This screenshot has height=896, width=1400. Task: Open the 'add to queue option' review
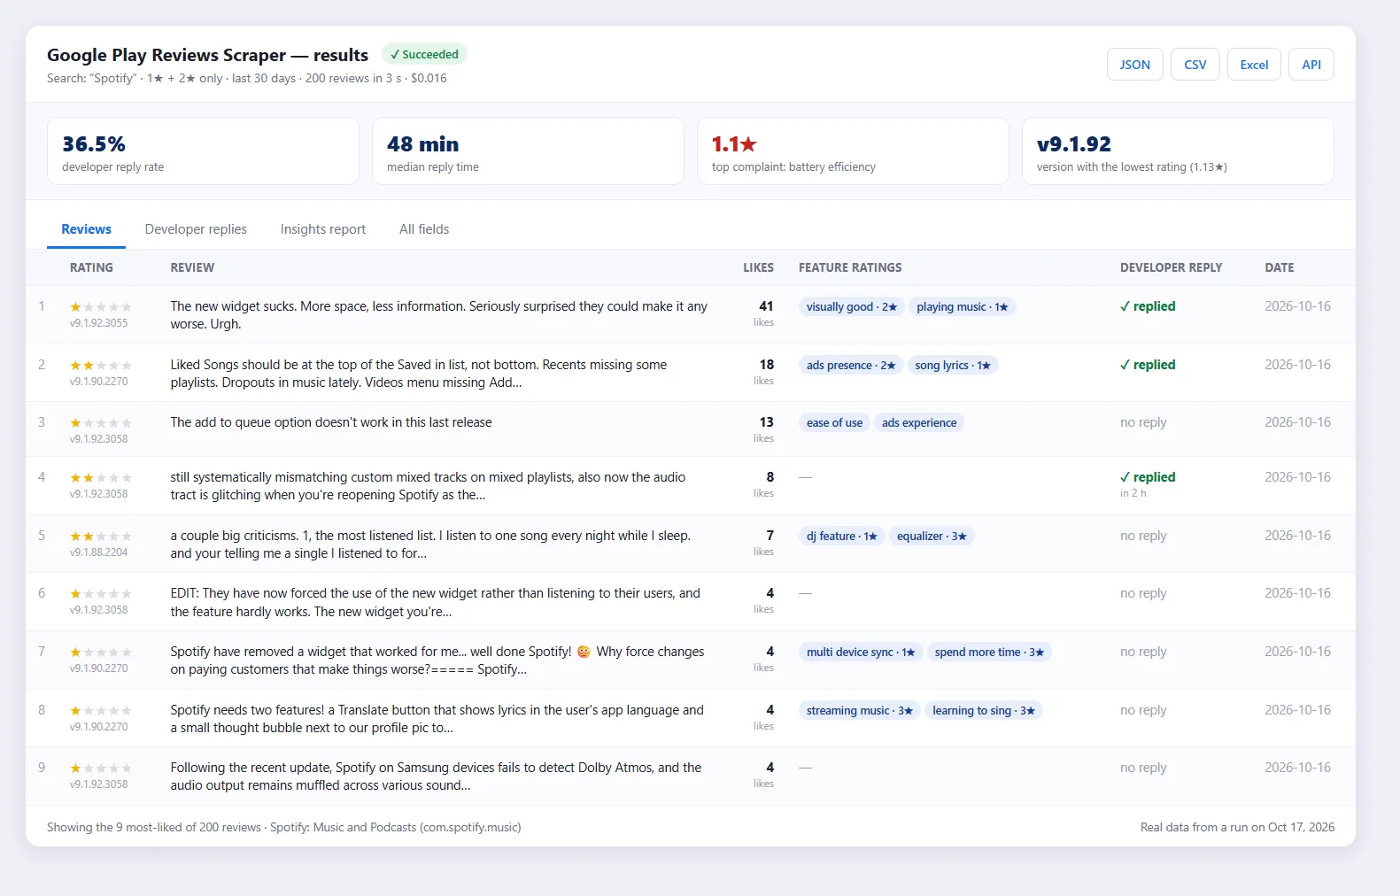(331, 422)
